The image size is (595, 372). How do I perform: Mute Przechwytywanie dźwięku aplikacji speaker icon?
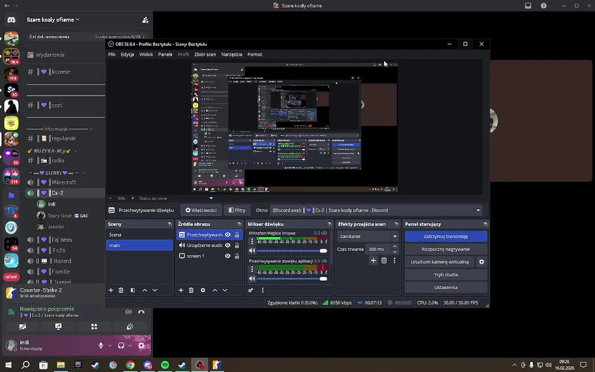252,278
